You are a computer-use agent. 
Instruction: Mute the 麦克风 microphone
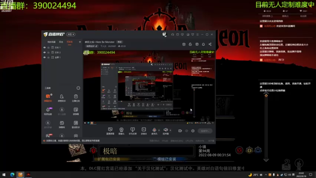click(x=154, y=131)
